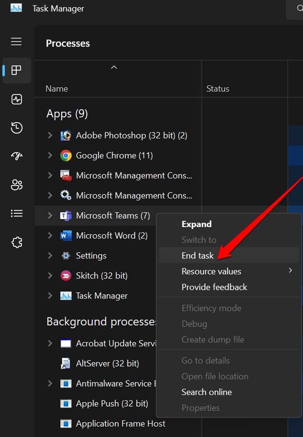The image size is (303, 437).
Task: Open the hamburger navigation menu
Action: point(16,41)
